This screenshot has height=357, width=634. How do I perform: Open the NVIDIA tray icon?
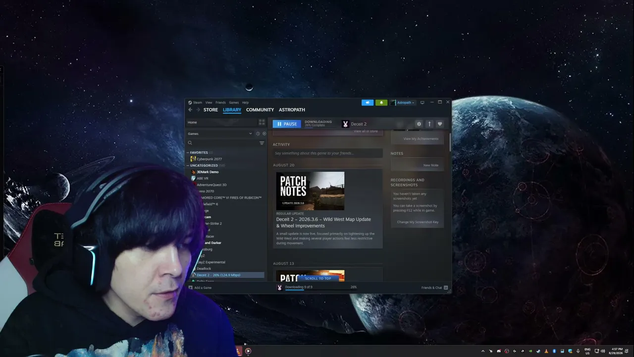pos(530,351)
